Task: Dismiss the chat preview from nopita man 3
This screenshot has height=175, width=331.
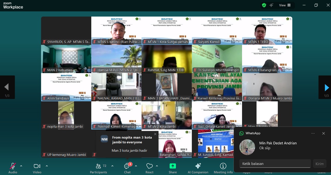Action: [x=155, y=134]
